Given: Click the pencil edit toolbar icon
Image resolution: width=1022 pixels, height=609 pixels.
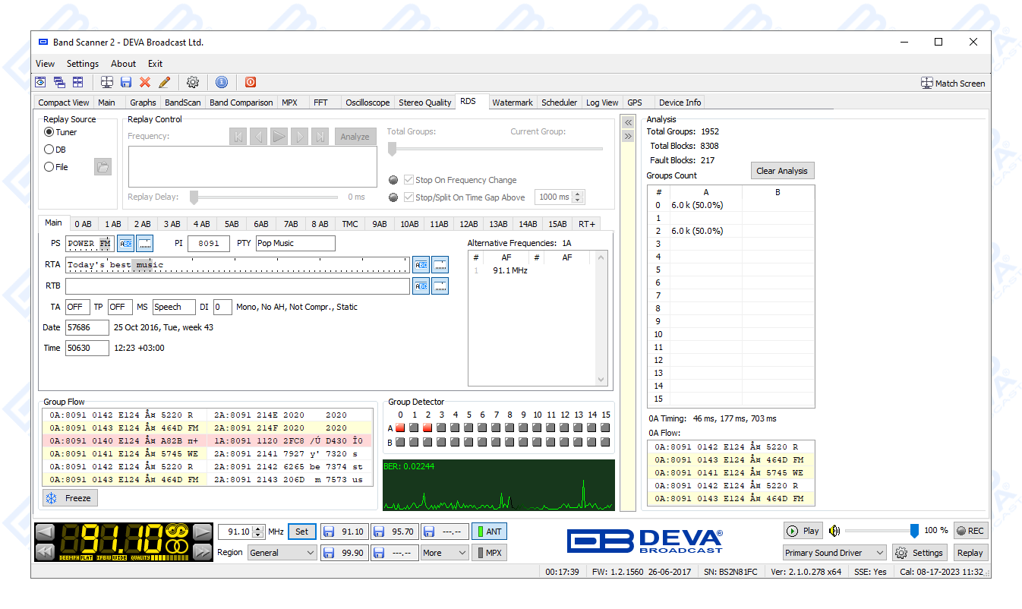Looking at the screenshot, I should 164,82.
